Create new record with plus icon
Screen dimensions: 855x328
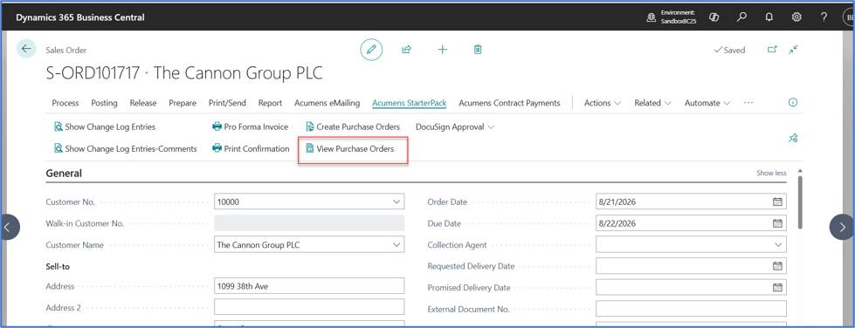[x=442, y=50]
